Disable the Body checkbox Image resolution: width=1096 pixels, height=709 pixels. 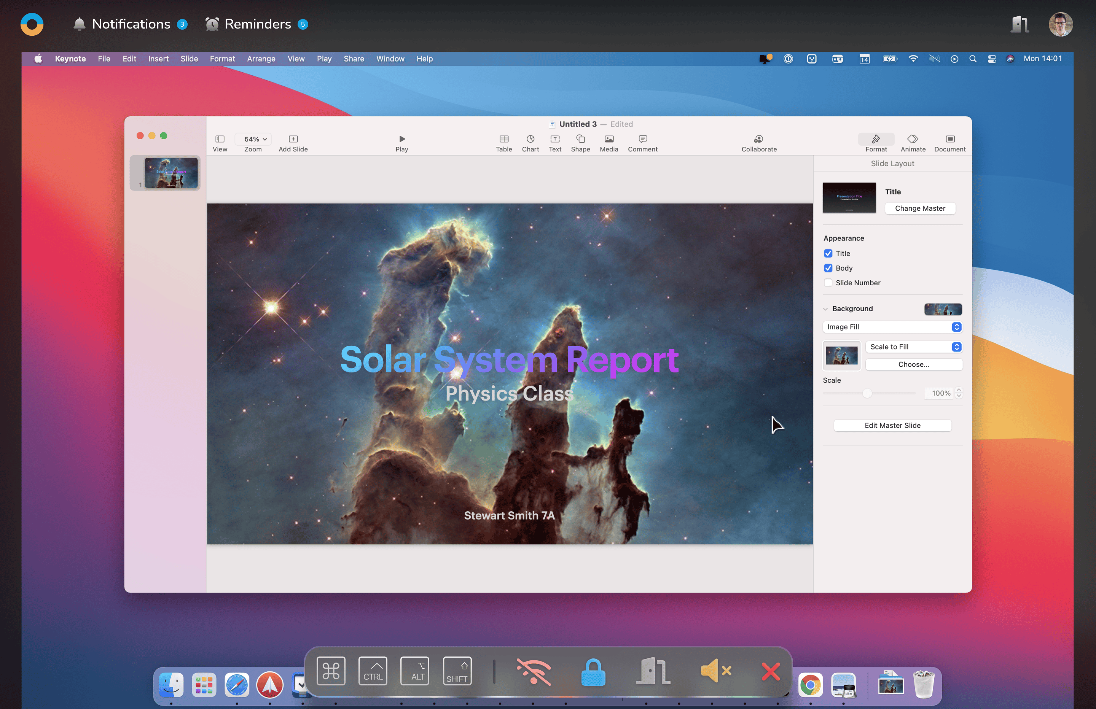point(828,268)
